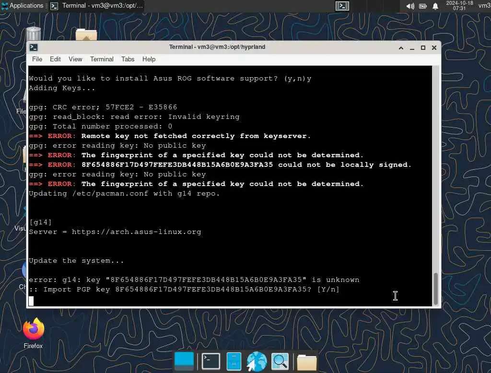Screen dimensions: 491x373
Task: Click the 'Server = https://arch.asus-linux.org' line
Action: coord(115,232)
